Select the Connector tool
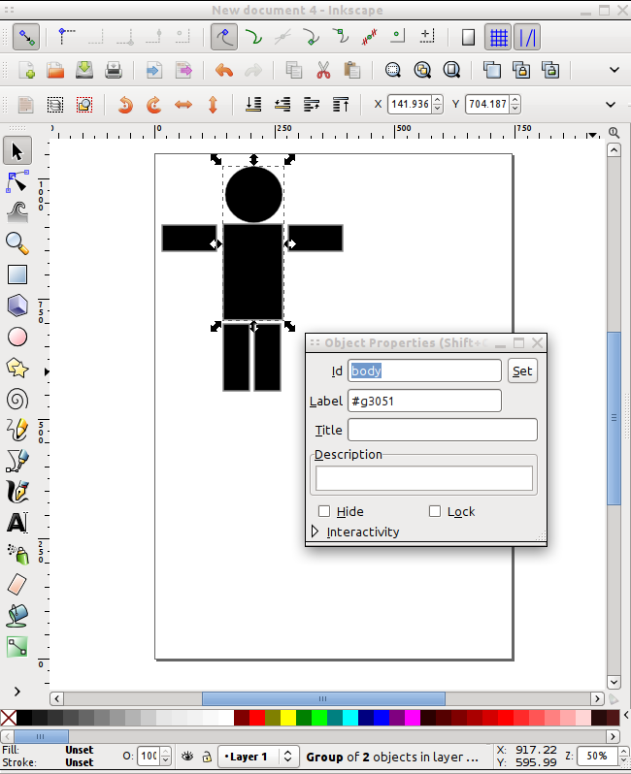Image resolution: width=631 pixels, height=774 pixels. tap(17, 647)
